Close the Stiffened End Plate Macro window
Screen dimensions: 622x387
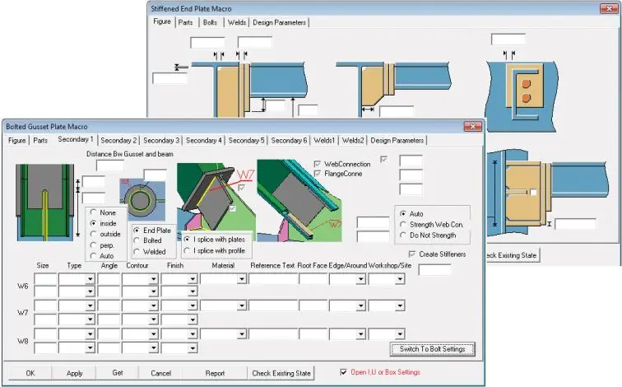(x=608, y=8)
